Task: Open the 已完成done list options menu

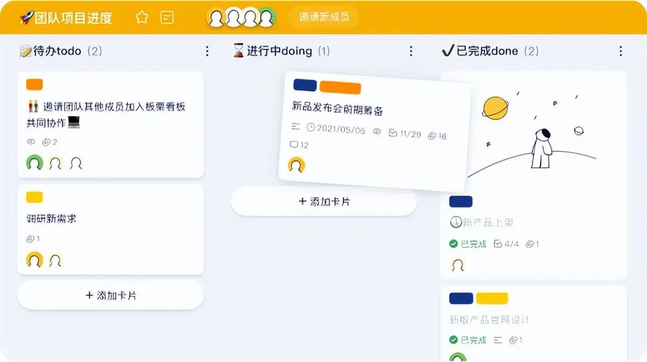Action: pyautogui.click(x=620, y=51)
